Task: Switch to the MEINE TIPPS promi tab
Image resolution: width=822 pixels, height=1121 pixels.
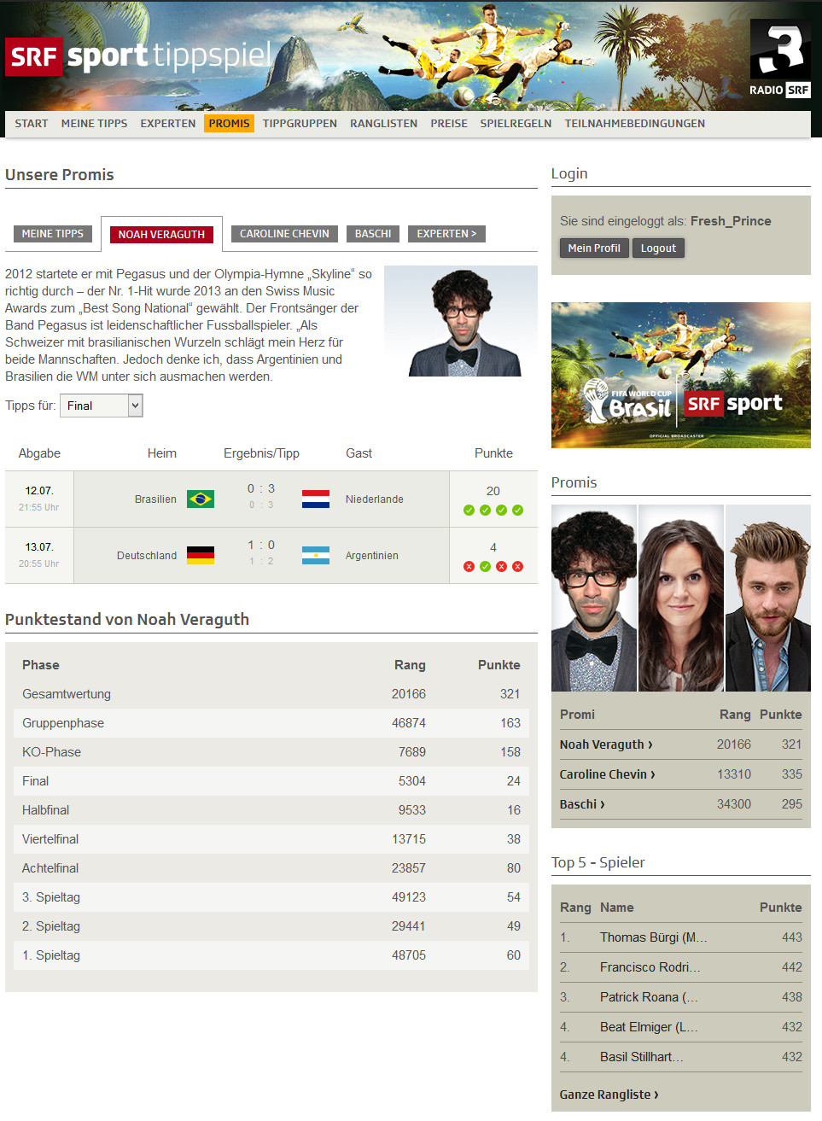Action: point(53,233)
